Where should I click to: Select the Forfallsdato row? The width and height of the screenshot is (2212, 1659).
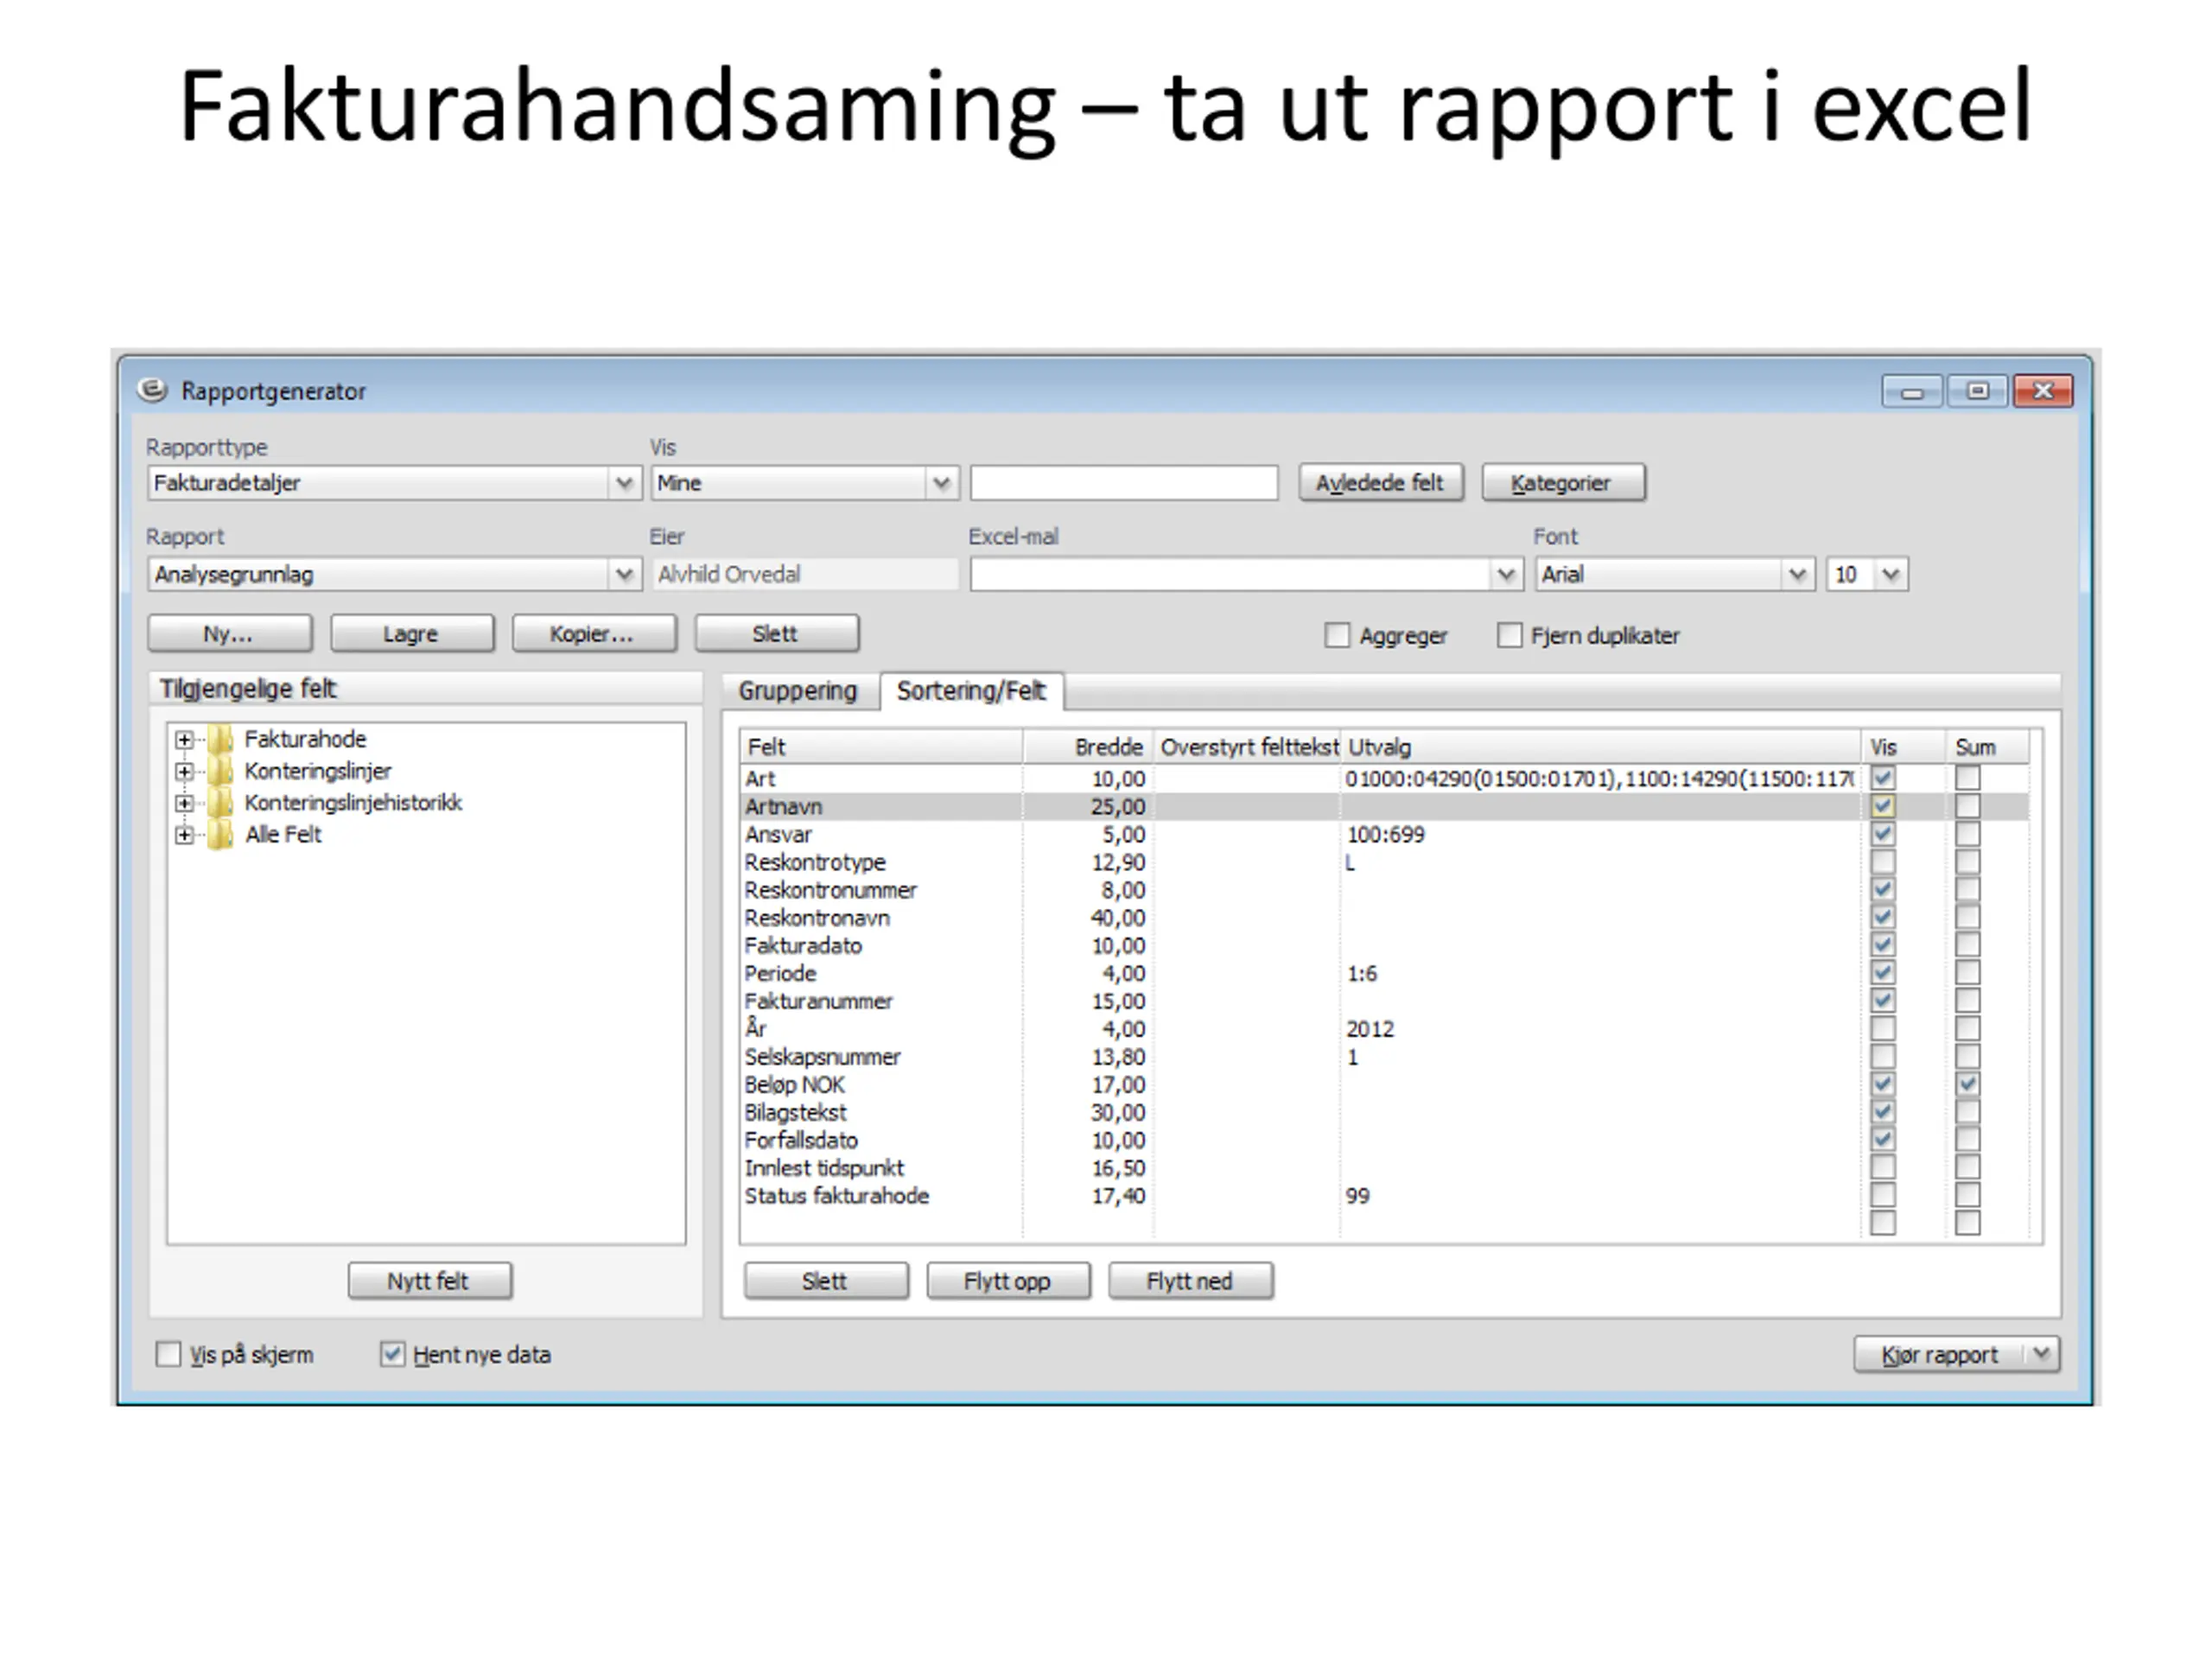coord(1385,1140)
